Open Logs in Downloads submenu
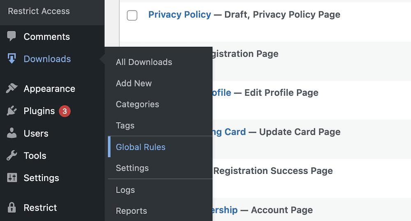The image size is (411, 221). click(125, 190)
